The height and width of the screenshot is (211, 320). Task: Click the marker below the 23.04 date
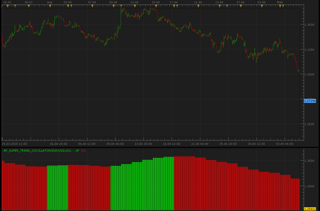219,6
